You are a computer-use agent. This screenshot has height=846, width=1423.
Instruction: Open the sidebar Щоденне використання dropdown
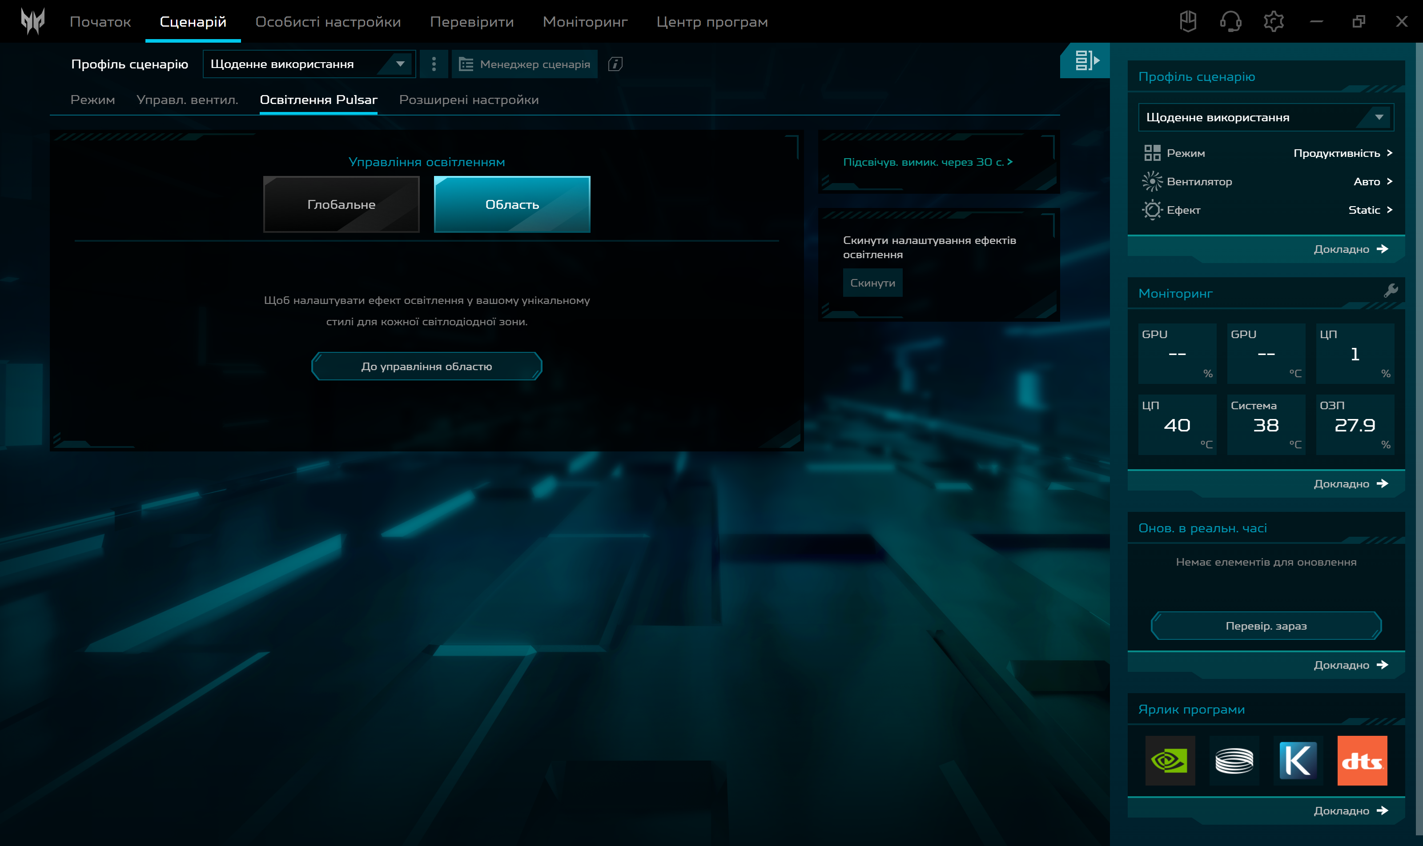coord(1266,117)
